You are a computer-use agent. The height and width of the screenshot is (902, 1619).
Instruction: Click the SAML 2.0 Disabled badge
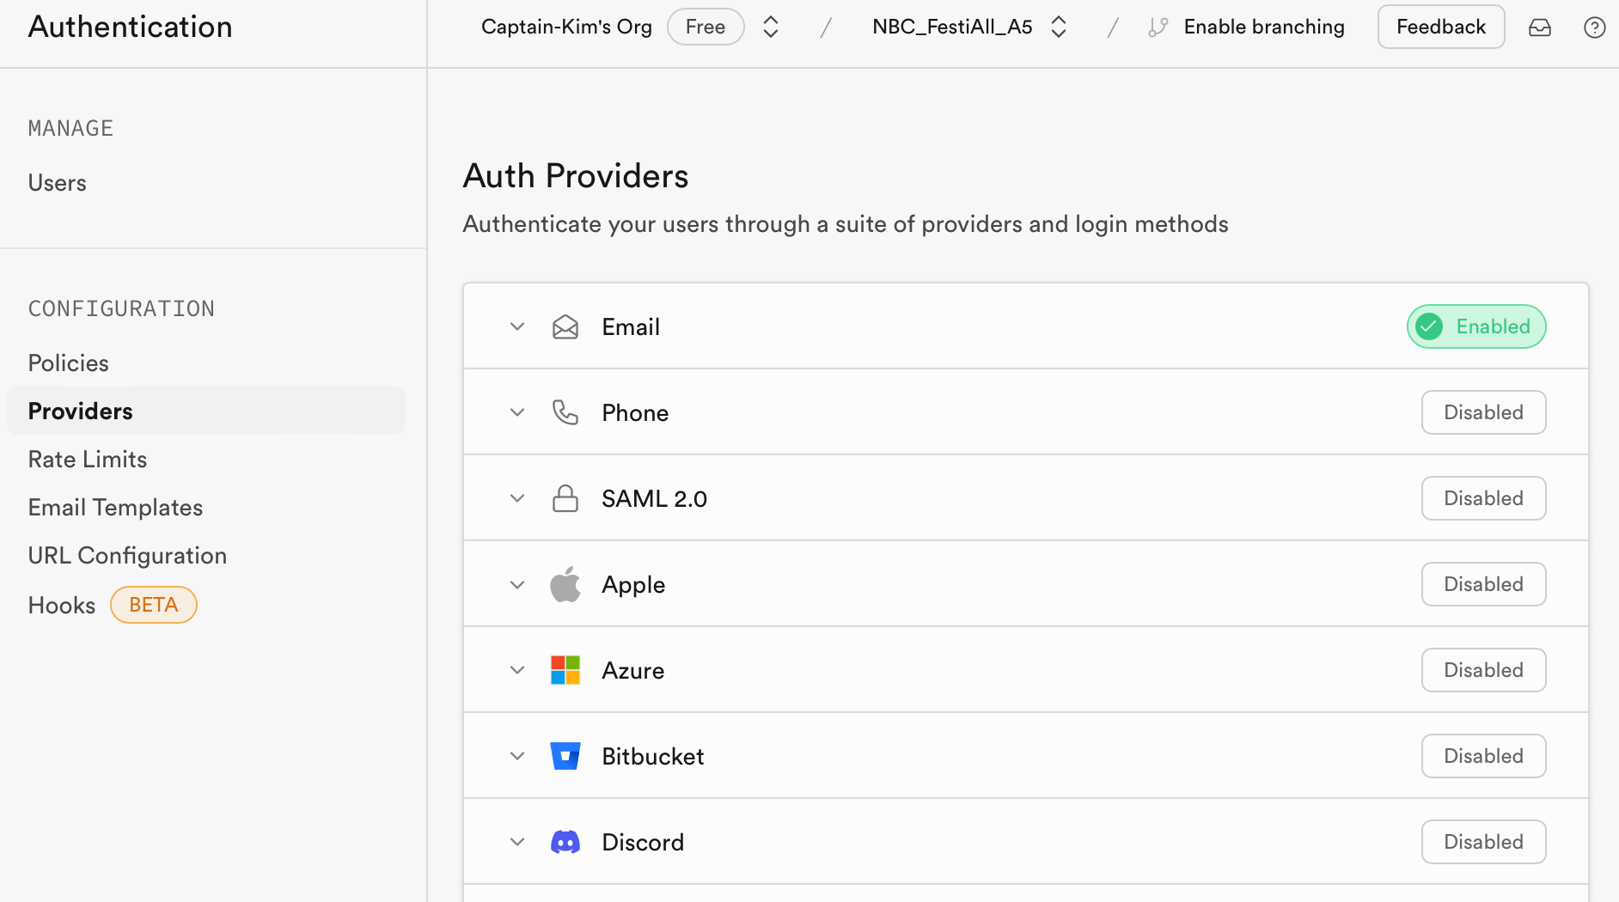(1484, 498)
